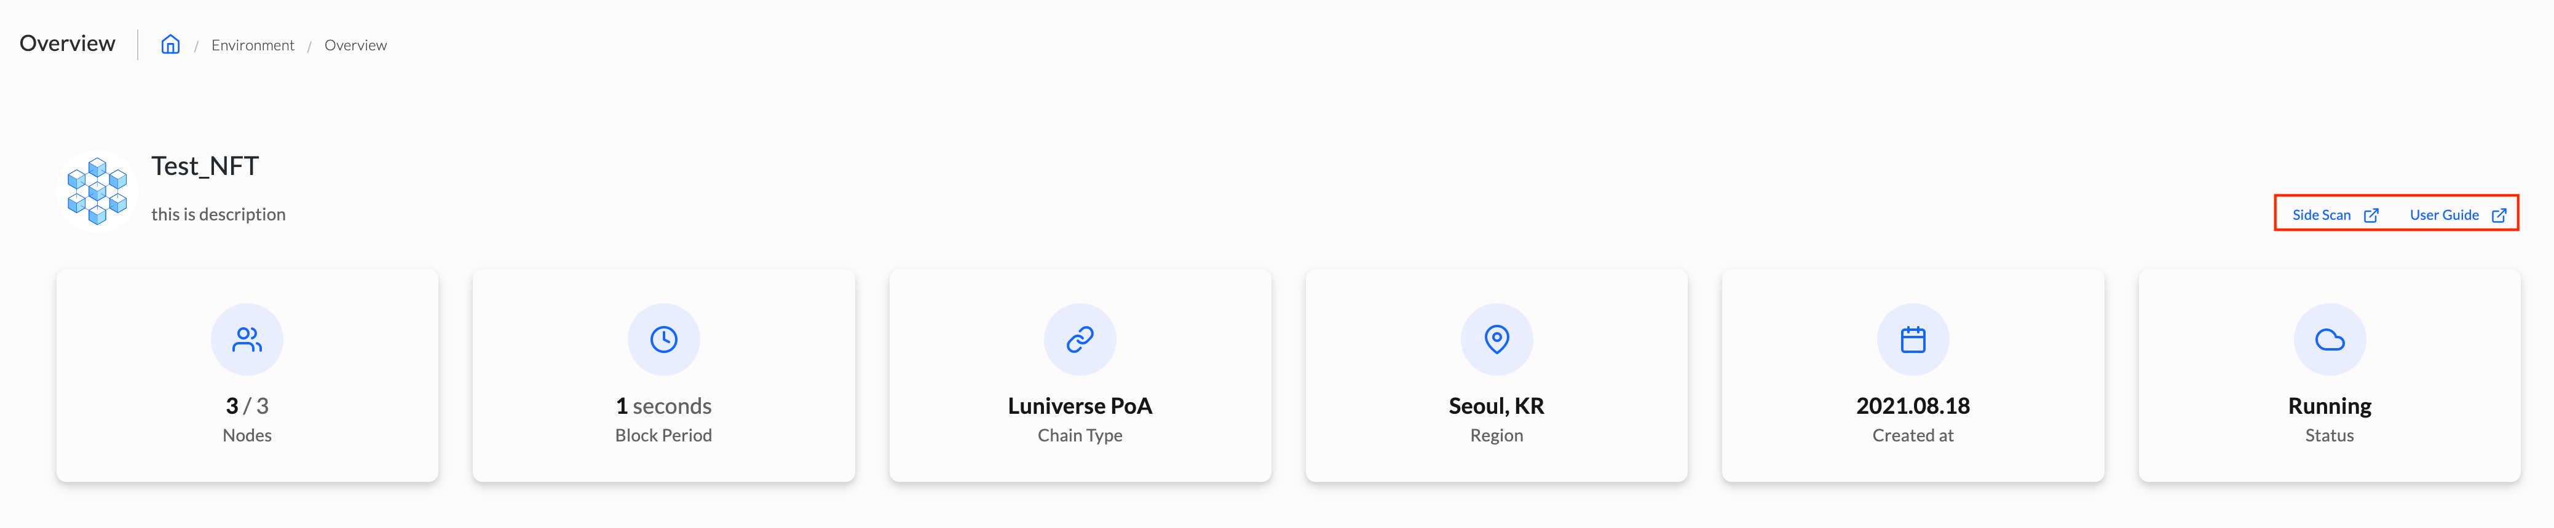Click the home icon in breadcrumb

[x=170, y=45]
